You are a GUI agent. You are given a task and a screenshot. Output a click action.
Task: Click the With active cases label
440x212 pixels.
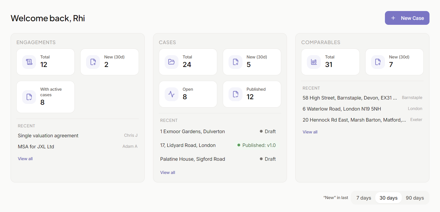coord(51,92)
